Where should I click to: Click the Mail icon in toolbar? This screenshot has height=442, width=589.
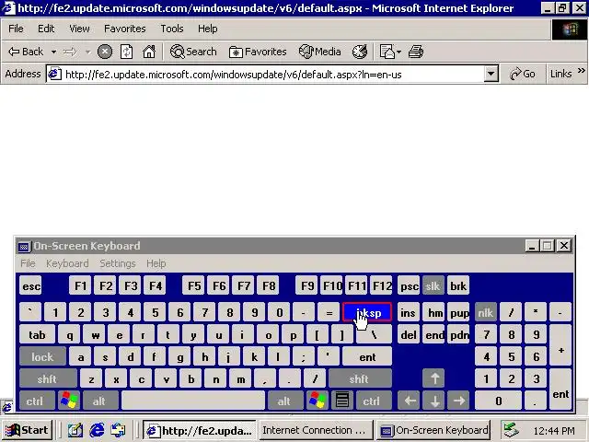coord(387,52)
